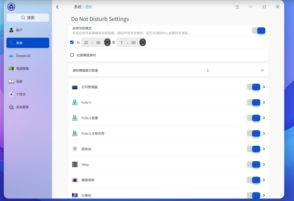Click the 截图录屏 camera icon
Screen dimensions: 294x201
(75, 180)
